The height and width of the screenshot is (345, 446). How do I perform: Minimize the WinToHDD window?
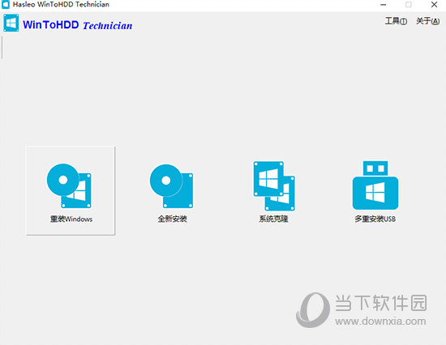click(383, 5)
